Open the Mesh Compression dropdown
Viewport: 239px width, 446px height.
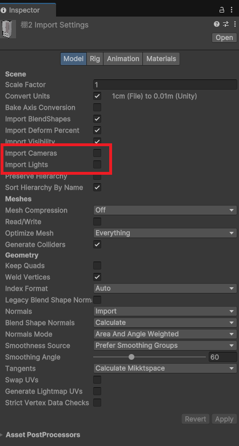point(165,210)
